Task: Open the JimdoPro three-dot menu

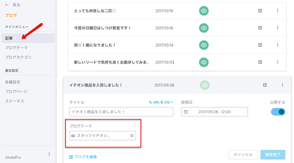Action: pyautogui.click(x=49, y=154)
